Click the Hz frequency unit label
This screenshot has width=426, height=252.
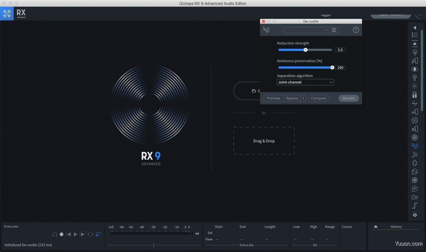[315, 245]
